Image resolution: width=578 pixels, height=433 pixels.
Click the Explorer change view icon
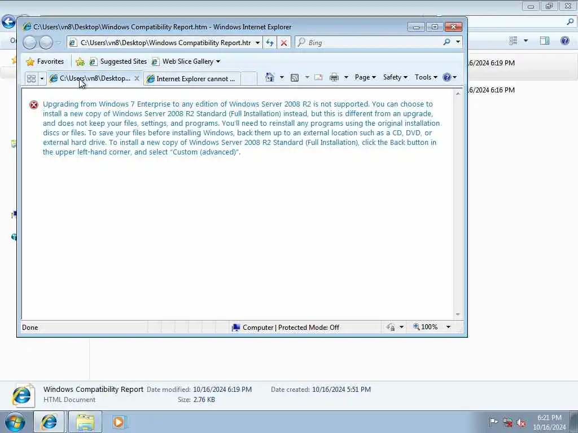[x=513, y=41]
